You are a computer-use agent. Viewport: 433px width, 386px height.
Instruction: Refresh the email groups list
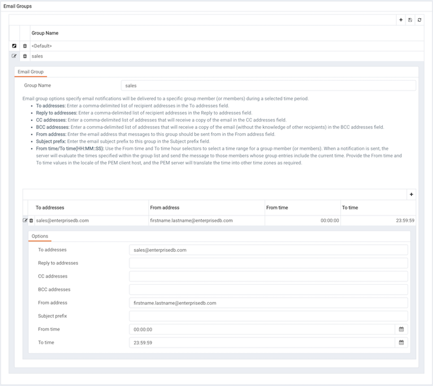420,20
